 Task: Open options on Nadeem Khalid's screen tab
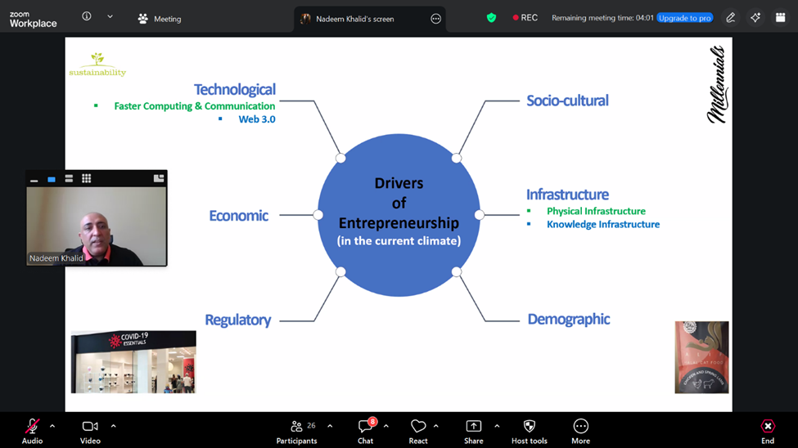[x=435, y=19]
